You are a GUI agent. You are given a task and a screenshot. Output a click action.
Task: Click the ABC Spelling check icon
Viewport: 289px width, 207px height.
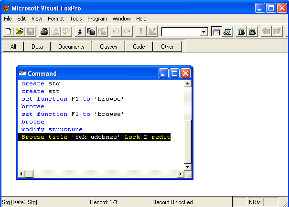coord(66,31)
